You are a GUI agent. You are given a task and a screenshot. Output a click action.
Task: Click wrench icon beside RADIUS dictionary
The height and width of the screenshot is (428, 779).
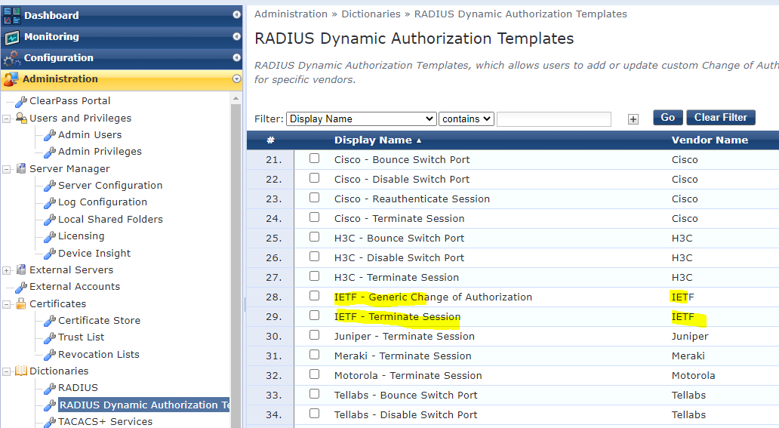pyautogui.click(x=50, y=388)
